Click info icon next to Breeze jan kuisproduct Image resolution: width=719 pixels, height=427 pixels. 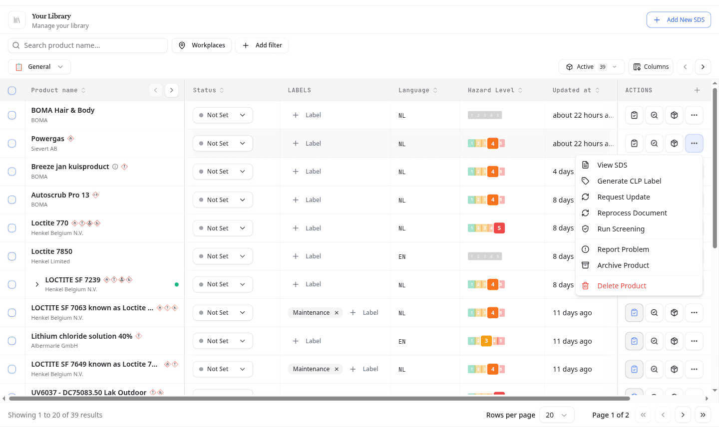(x=115, y=167)
